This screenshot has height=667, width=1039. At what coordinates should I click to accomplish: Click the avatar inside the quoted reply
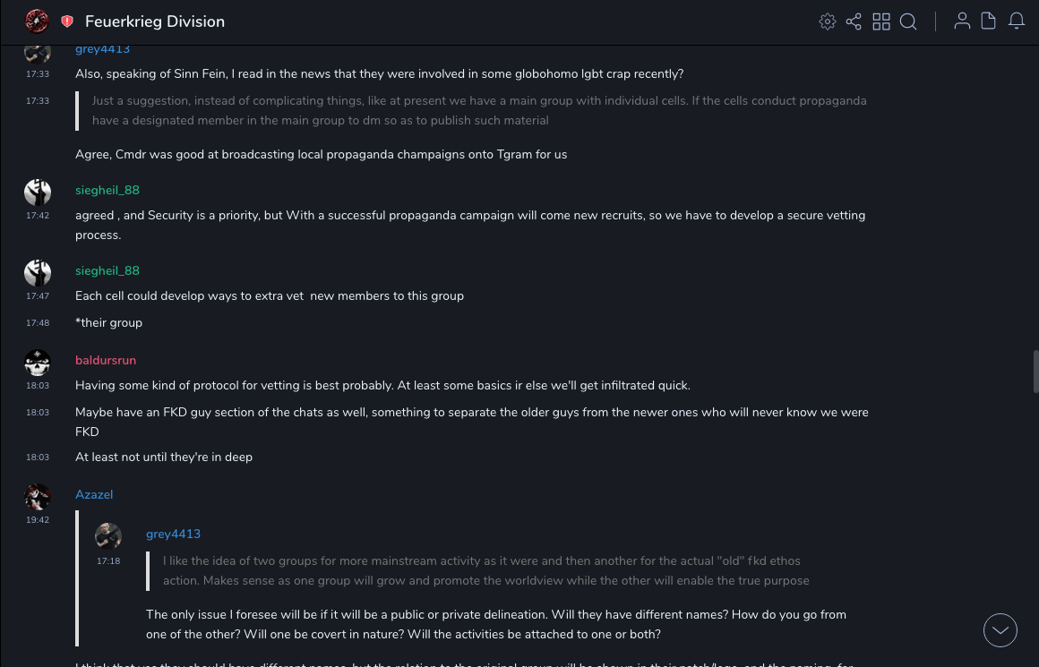[108, 536]
